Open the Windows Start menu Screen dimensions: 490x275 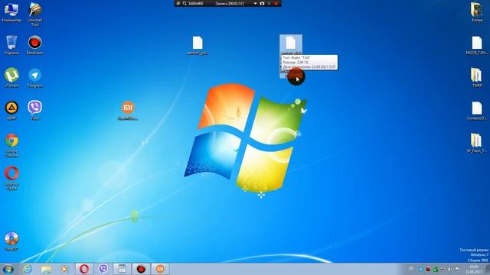(x=8, y=269)
